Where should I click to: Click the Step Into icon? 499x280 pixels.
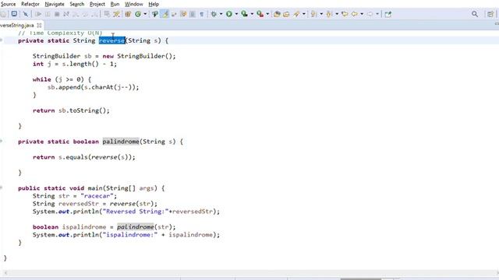coord(76,14)
